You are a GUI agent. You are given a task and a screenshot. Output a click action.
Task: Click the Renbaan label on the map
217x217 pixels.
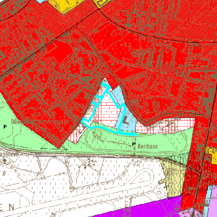tap(148, 146)
